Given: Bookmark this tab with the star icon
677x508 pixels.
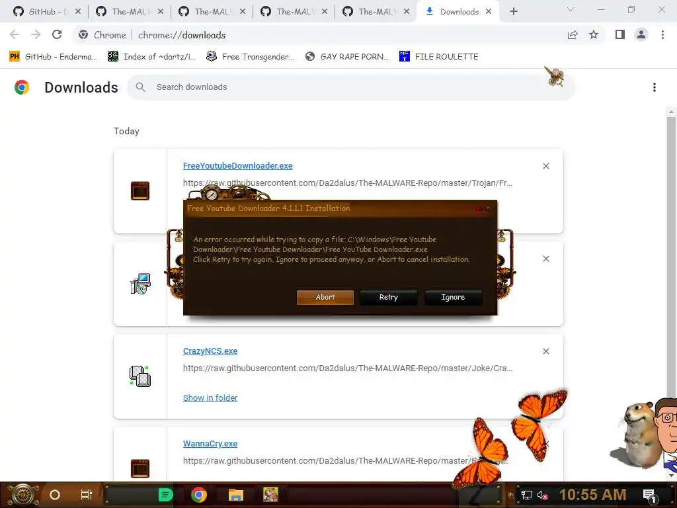Looking at the screenshot, I should coord(594,35).
